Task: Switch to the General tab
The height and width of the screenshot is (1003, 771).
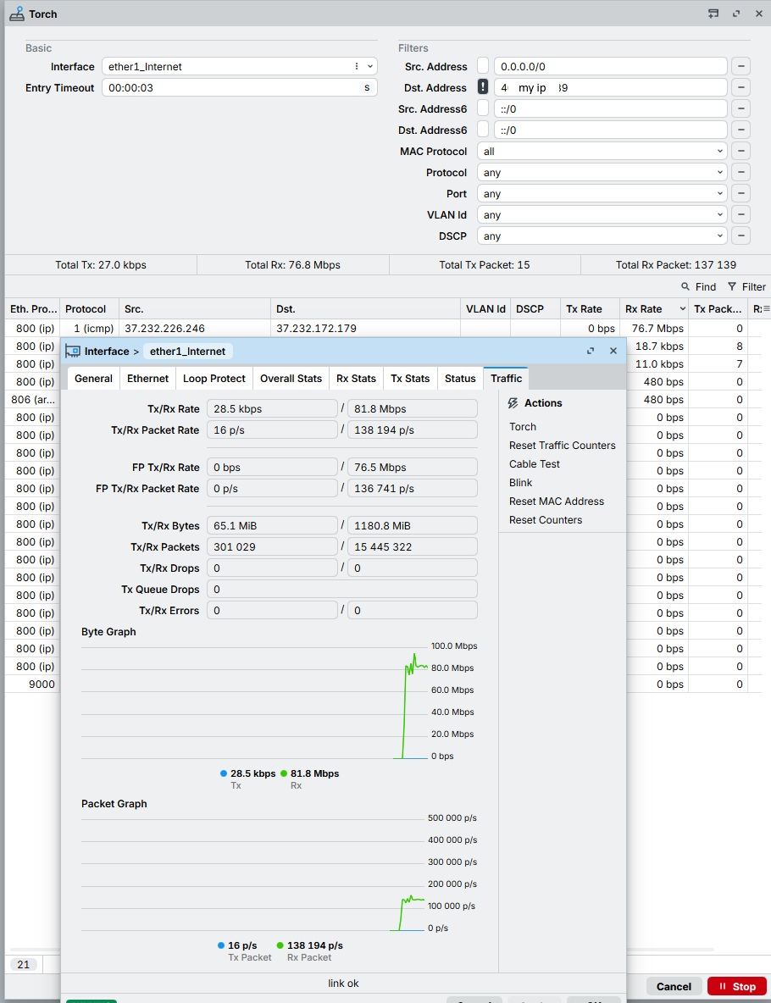Action: point(93,378)
